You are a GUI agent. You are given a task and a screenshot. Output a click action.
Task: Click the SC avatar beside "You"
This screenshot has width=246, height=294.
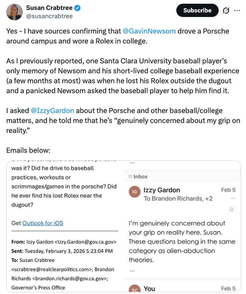(134, 289)
